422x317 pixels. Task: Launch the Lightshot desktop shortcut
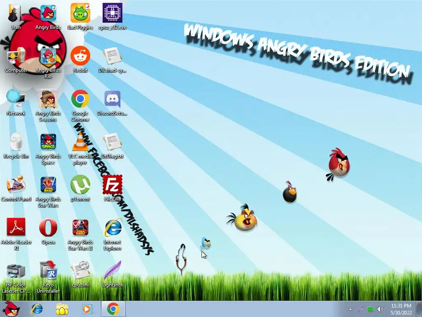pyautogui.click(x=112, y=270)
